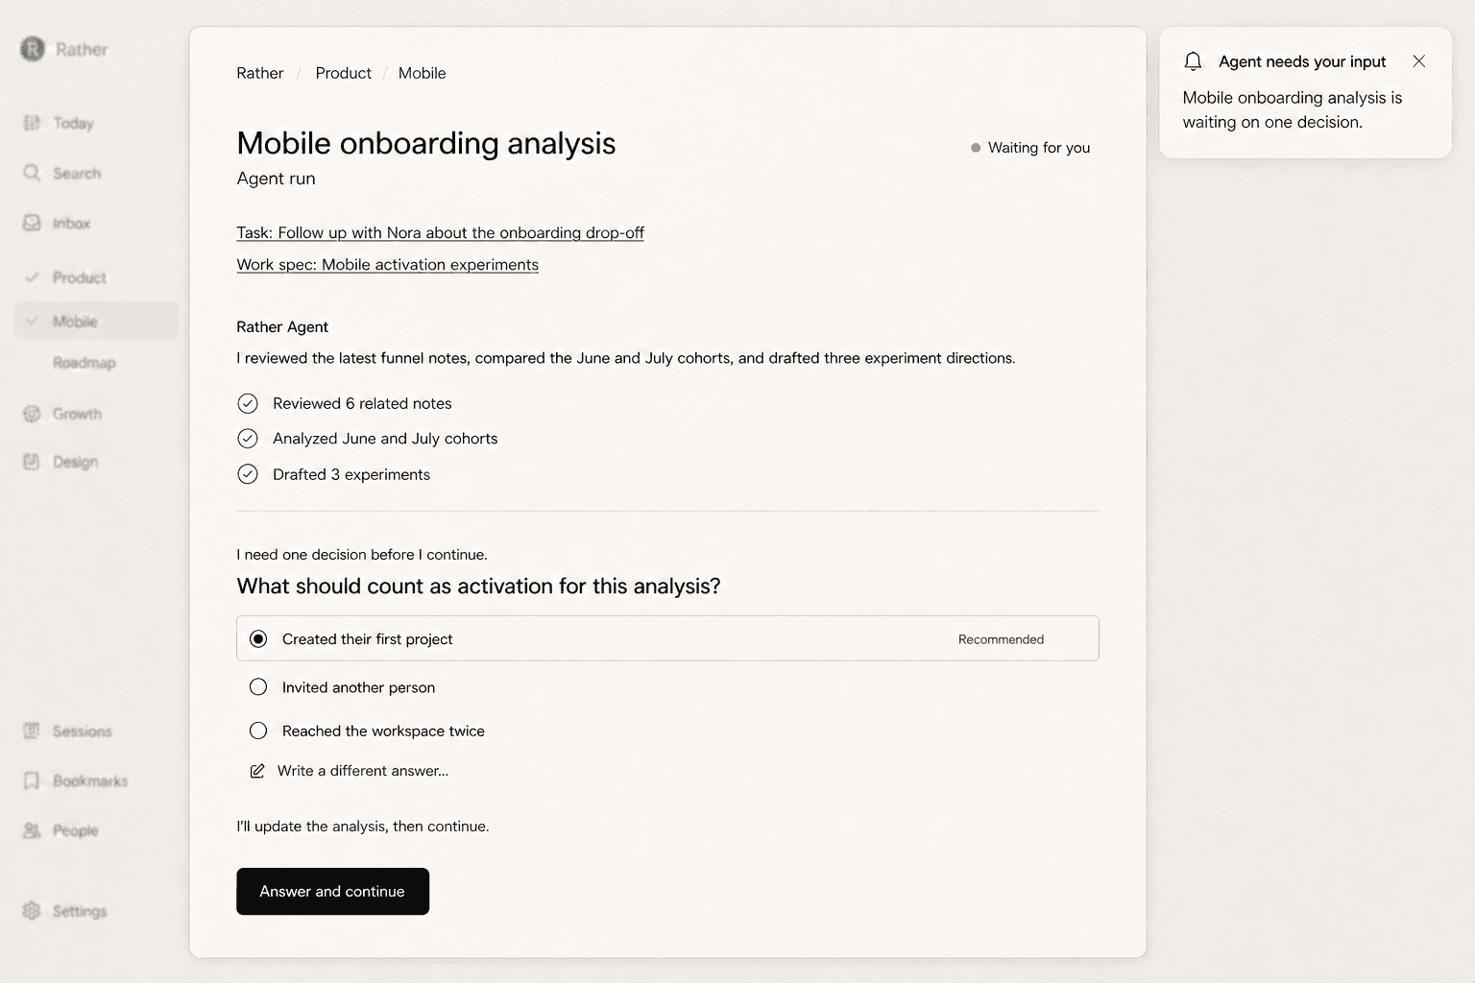Select the Reached the workspace twice radio

click(258, 731)
